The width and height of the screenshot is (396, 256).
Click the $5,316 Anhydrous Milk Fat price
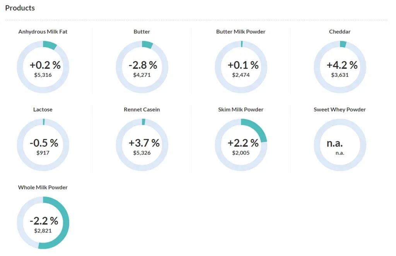pos(43,75)
